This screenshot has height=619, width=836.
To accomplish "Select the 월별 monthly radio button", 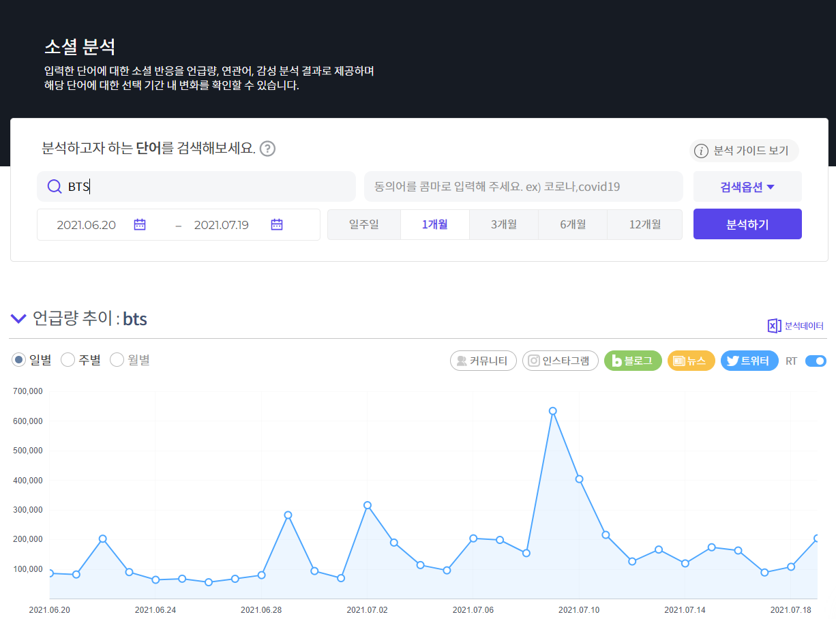I will point(117,360).
